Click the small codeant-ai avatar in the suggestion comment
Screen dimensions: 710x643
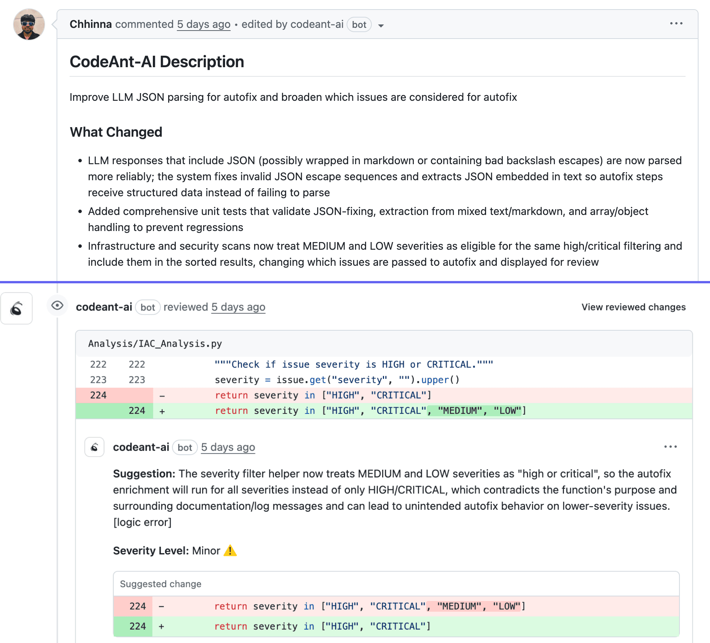click(x=94, y=447)
